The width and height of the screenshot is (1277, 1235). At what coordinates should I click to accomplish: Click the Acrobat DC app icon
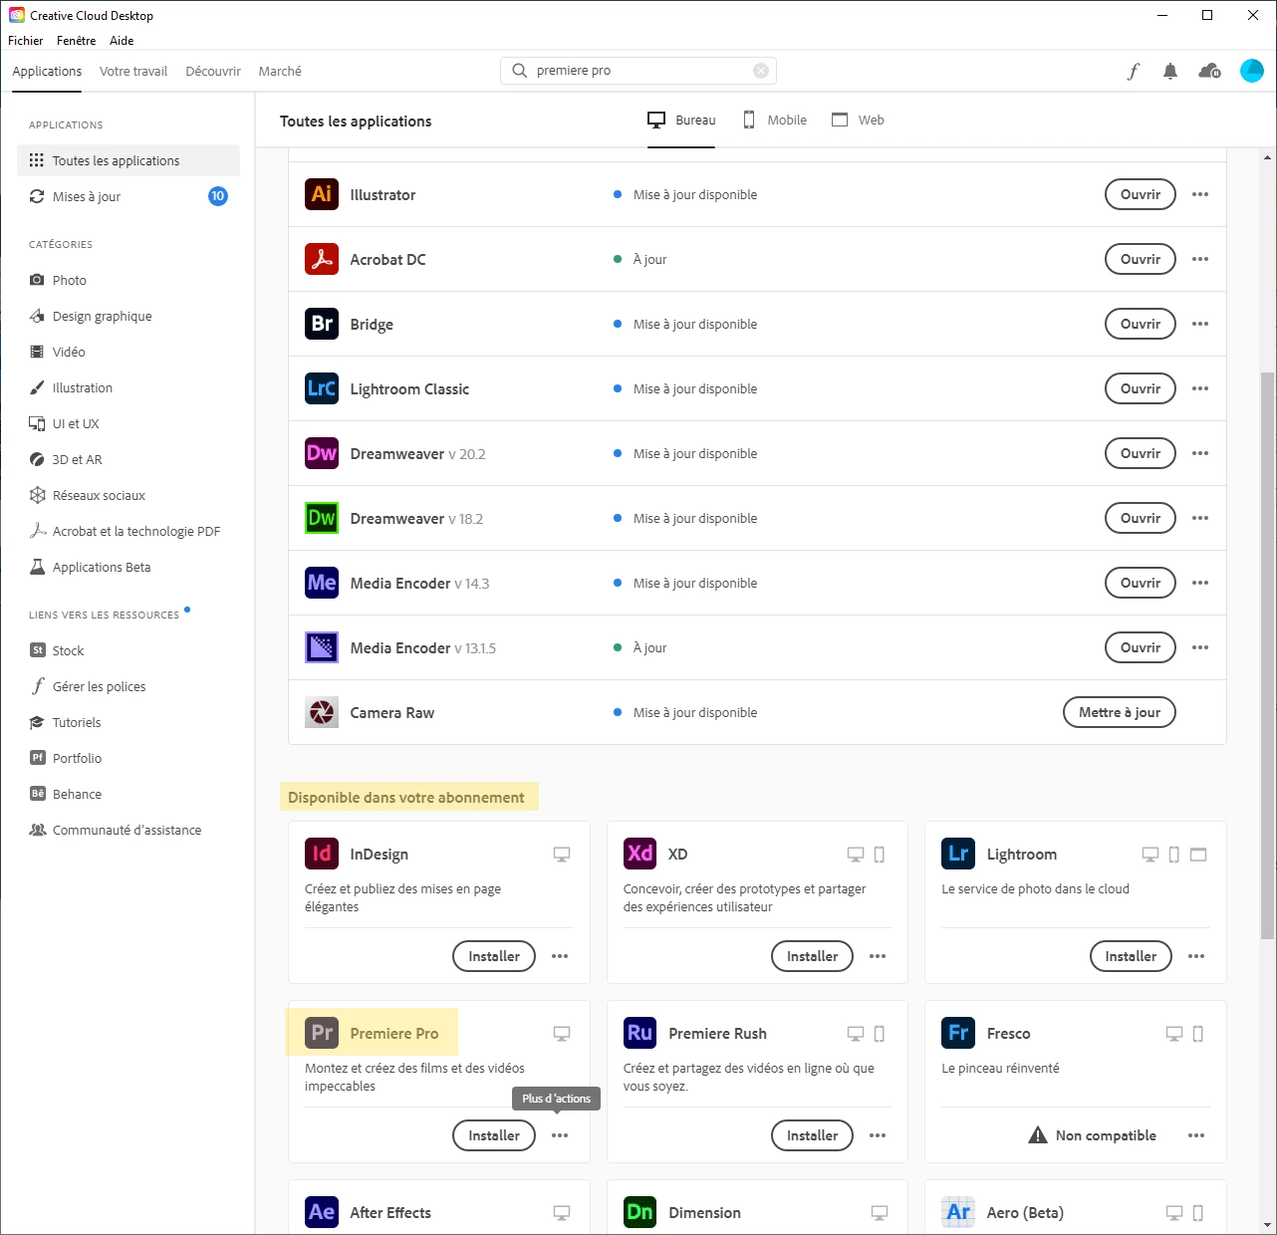pyautogui.click(x=322, y=259)
